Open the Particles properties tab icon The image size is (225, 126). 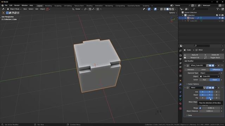point(180,88)
